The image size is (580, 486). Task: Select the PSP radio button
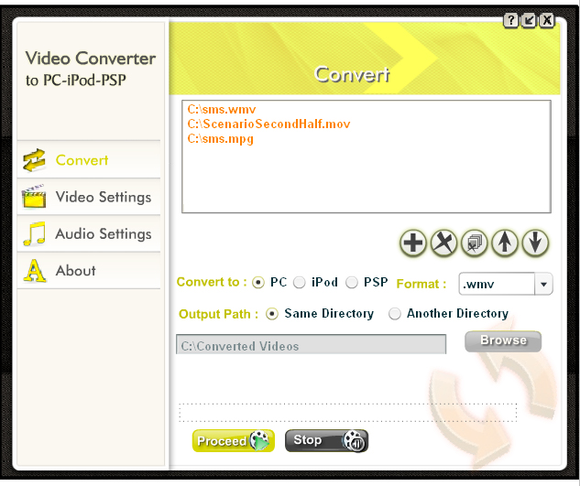352,283
